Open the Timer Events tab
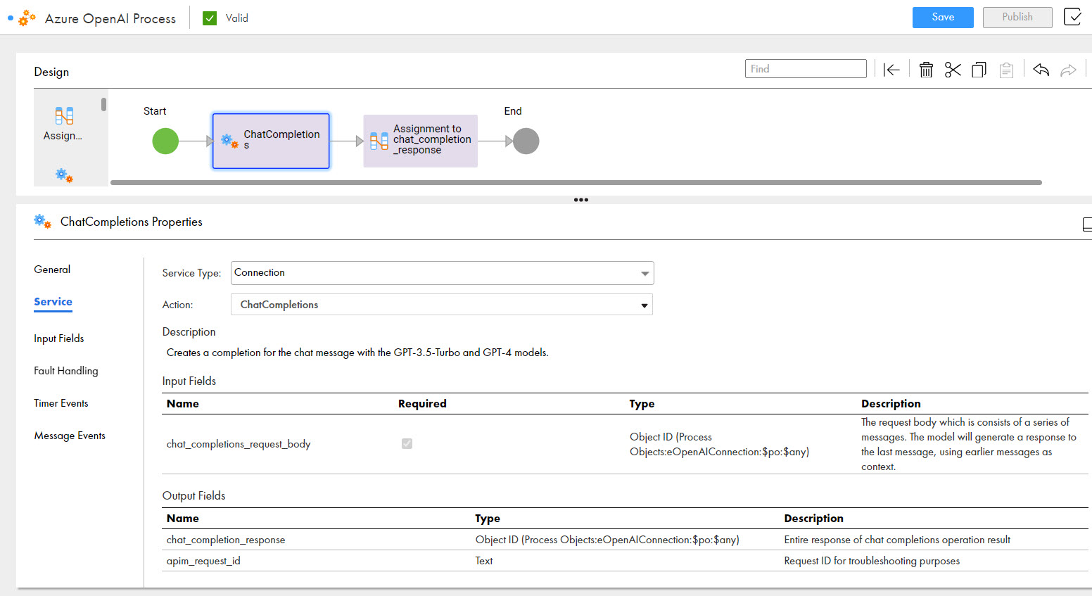 click(61, 403)
